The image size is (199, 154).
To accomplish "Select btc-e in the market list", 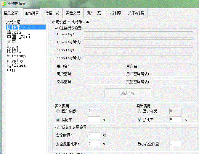I will point(13,46).
